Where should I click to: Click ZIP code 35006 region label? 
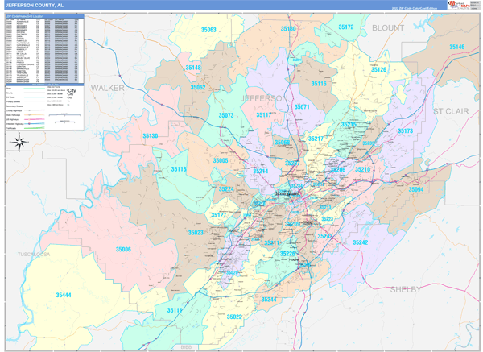(122, 249)
